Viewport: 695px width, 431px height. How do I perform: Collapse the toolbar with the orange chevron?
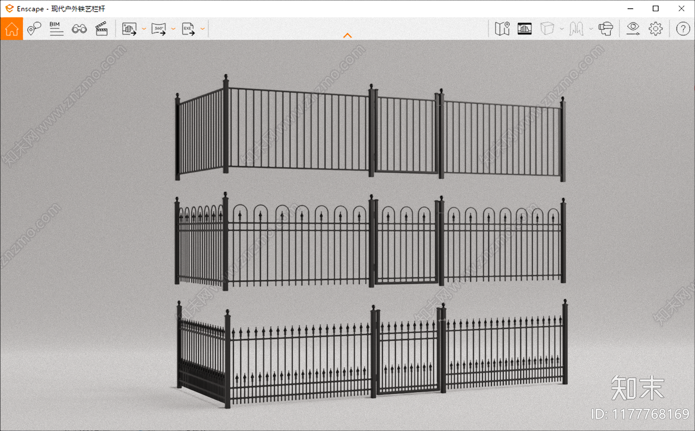(347, 36)
